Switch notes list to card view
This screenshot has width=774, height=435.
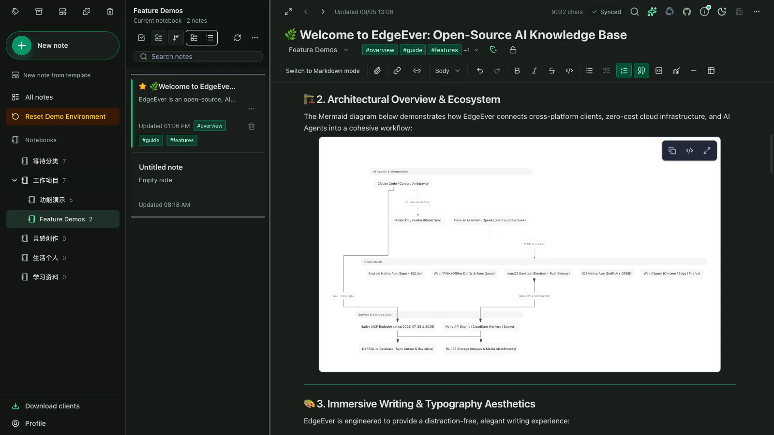pyautogui.click(x=194, y=38)
